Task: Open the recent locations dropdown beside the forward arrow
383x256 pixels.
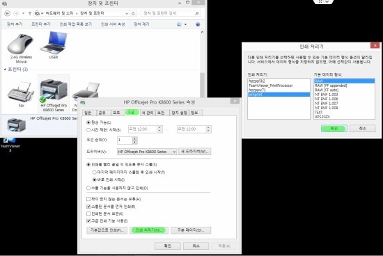Action: (x=23, y=13)
